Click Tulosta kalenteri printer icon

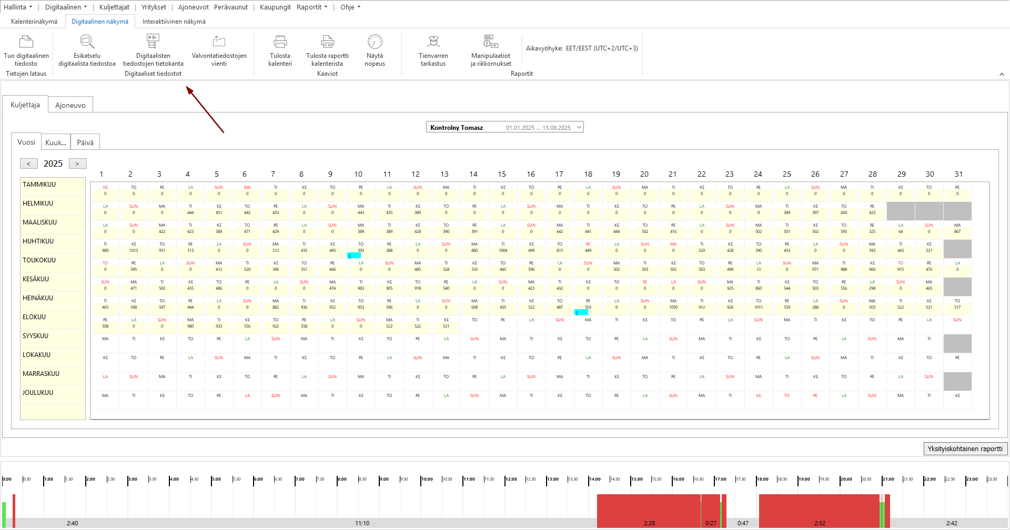point(280,42)
